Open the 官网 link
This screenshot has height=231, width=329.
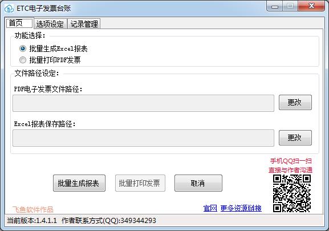pos(210,208)
